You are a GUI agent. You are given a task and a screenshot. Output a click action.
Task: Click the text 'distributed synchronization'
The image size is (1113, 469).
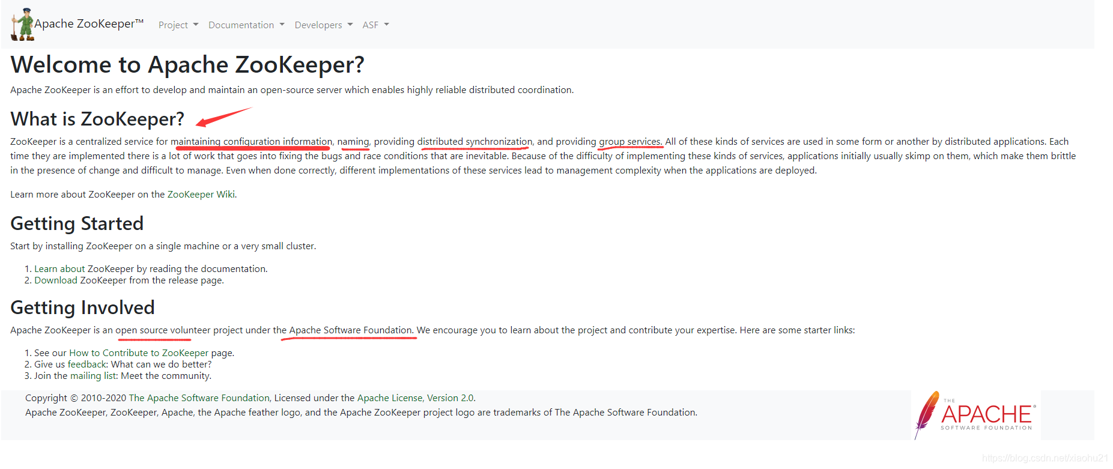click(x=475, y=142)
